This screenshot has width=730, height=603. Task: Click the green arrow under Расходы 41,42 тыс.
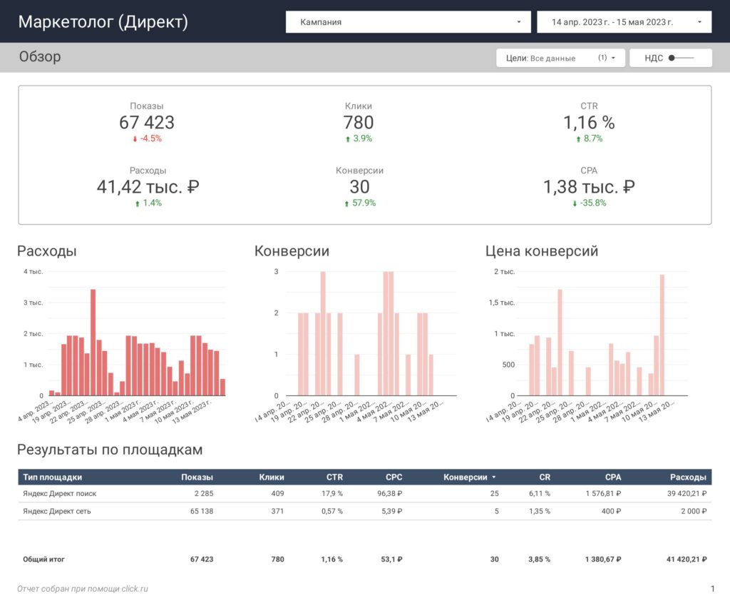138,203
